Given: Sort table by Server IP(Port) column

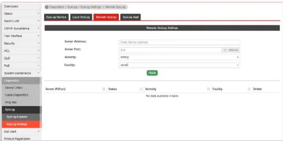Looking at the screenshot, I should point(75,89).
